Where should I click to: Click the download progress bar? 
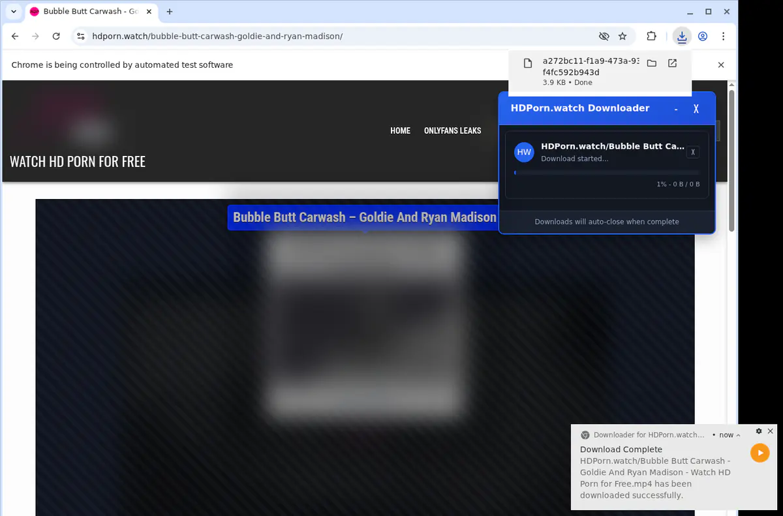tap(607, 172)
